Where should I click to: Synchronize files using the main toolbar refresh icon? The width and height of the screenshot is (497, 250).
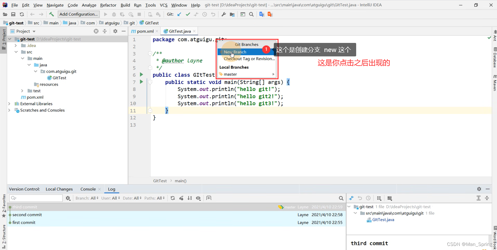pos(22,14)
